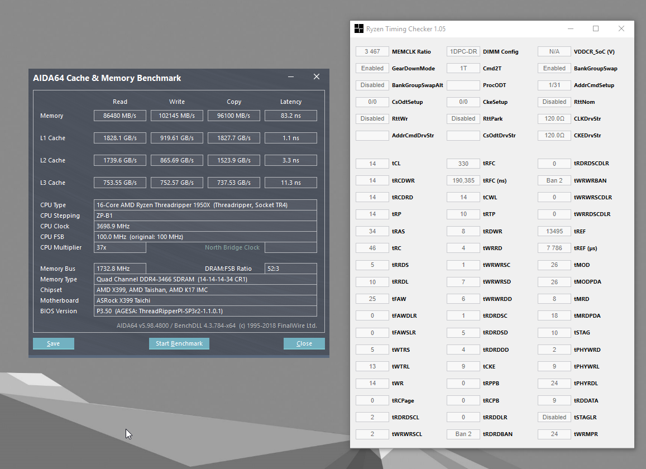The width and height of the screenshot is (646, 469).
Task: Click DRAM:FSB Ratio value 52:3
Action: (x=291, y=269)
